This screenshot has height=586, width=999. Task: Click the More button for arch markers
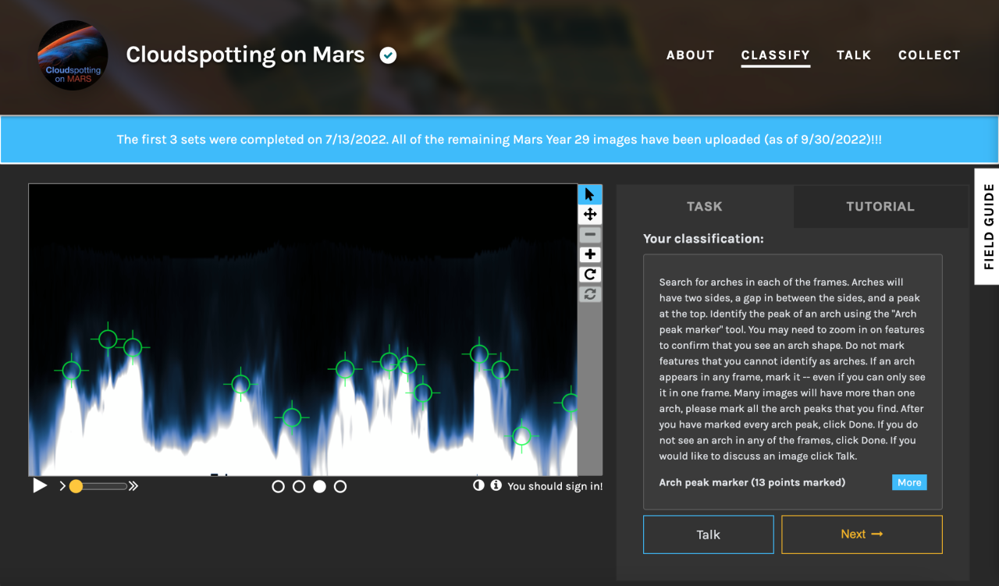tap(909, 482)
